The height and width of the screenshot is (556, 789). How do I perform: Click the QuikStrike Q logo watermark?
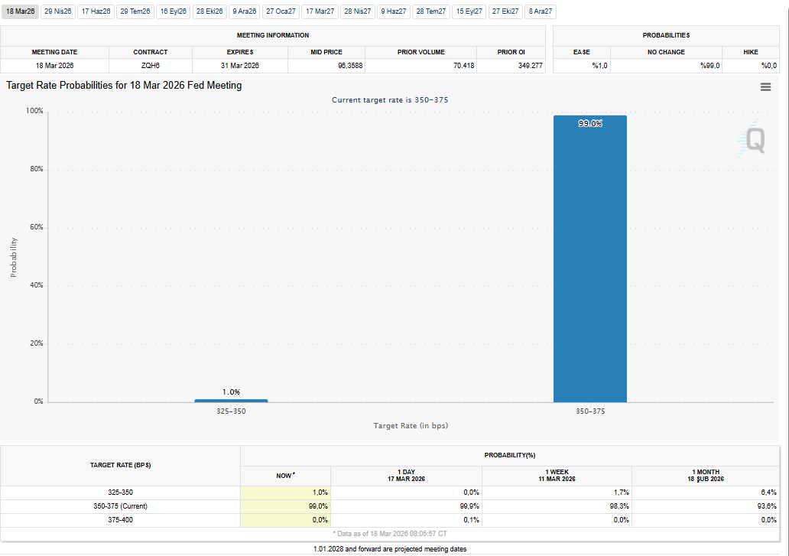[755, 140]
